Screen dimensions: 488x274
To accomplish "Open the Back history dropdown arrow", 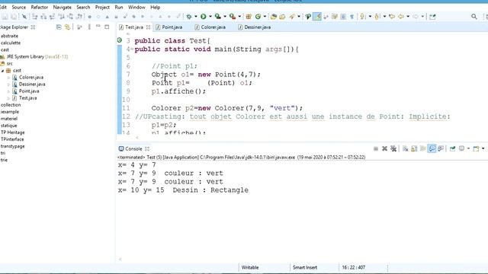I will point(408,17).
